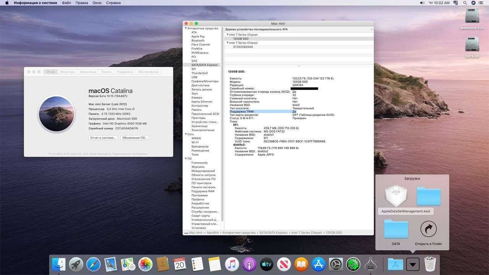
Task: Open the Файл menu
Action: [66, 3]
